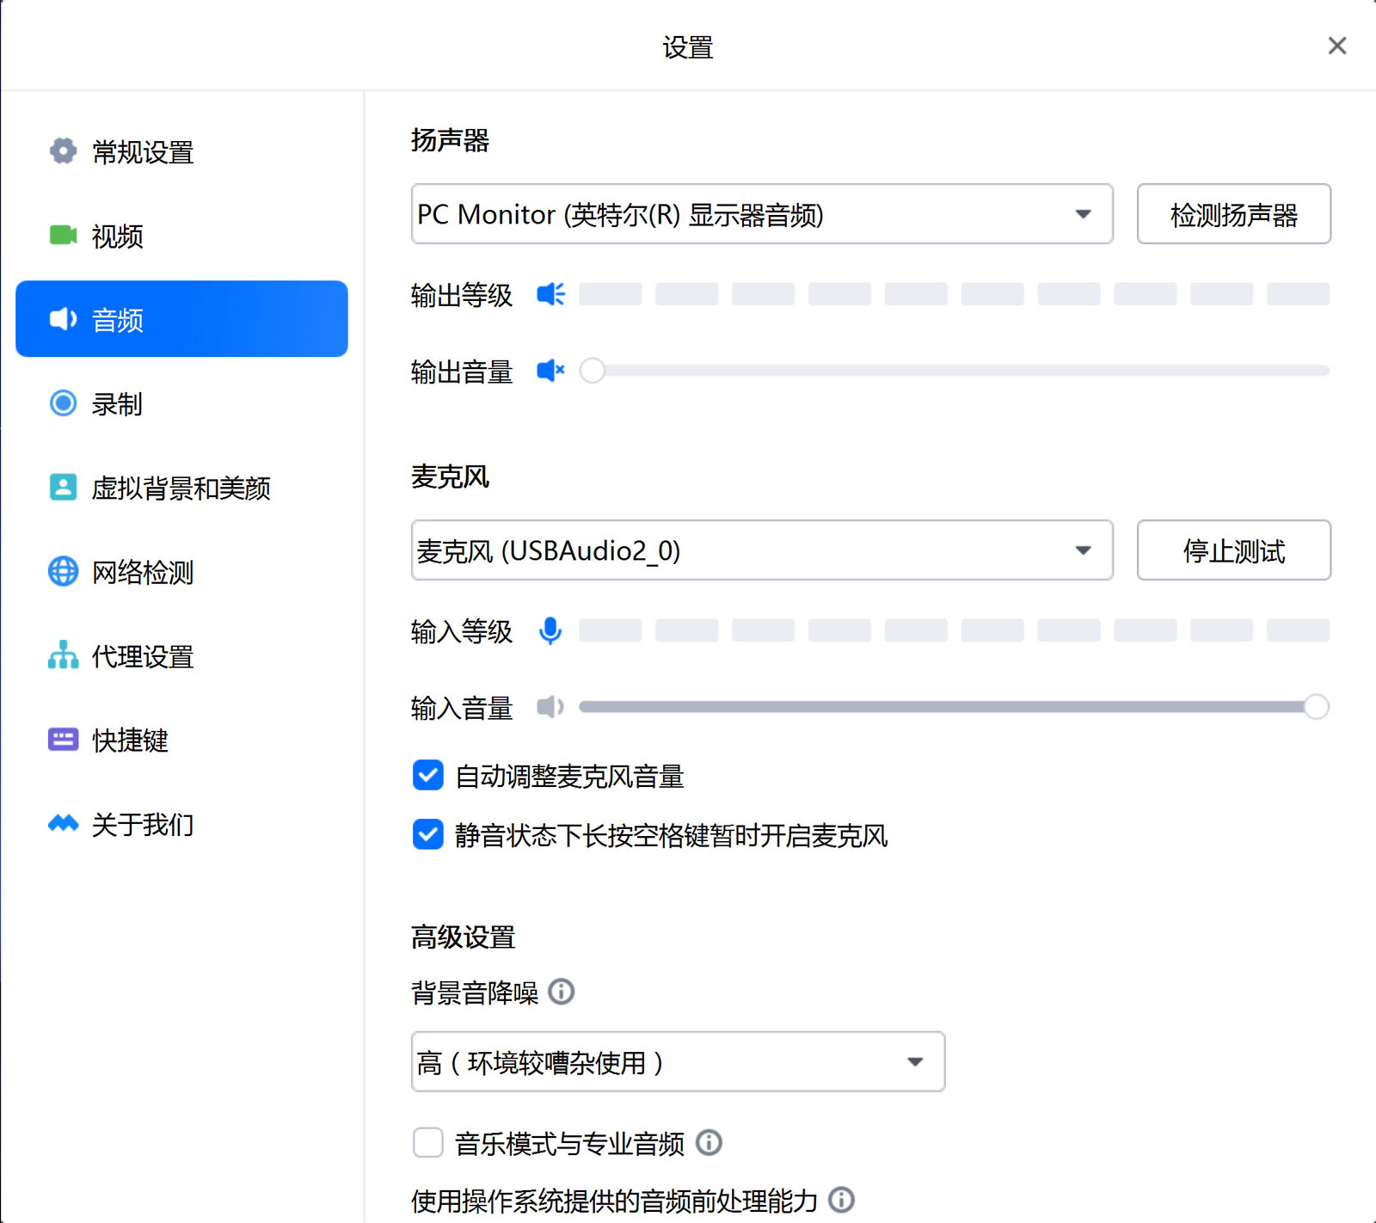Switch to the 视频 settings tab
The image size is (1376, 1223).
click(117, 236)
